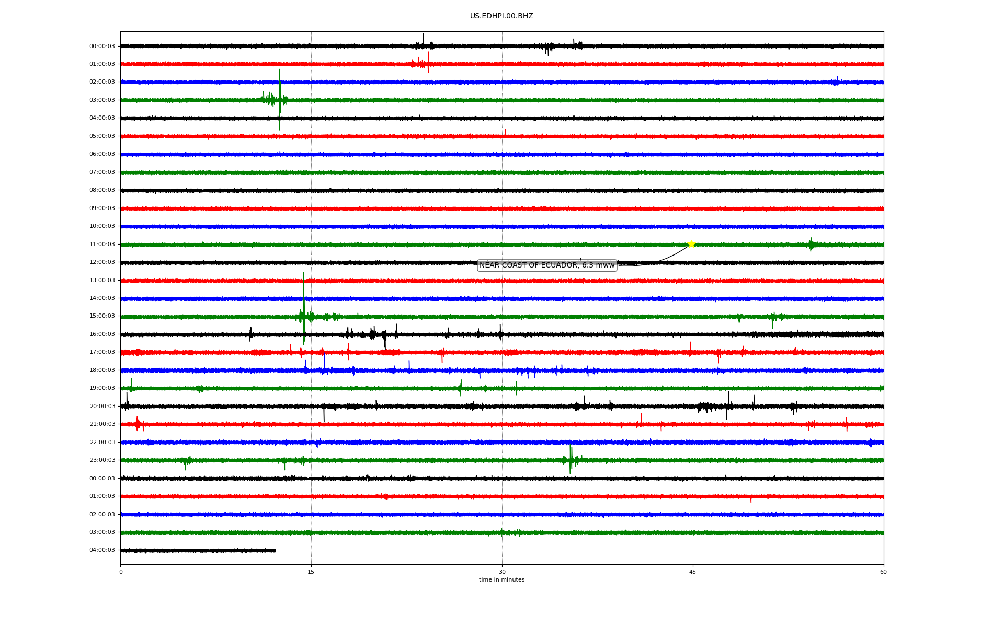Click the 22:00:03 row label
The image size is (1004, 627).
click(x=102, y=443)
